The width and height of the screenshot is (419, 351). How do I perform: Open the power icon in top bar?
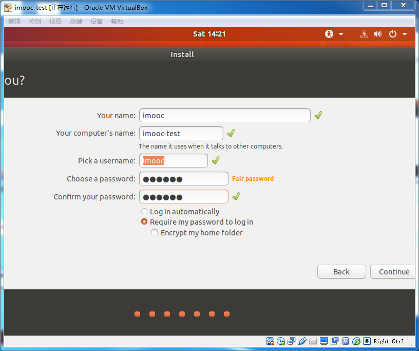pos(392,34)
